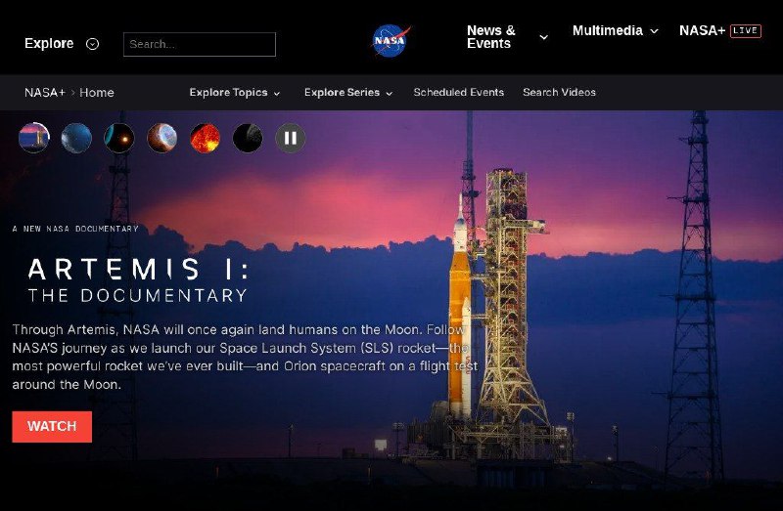Open the Explore menu circle-chevron icon

[92, 44]
